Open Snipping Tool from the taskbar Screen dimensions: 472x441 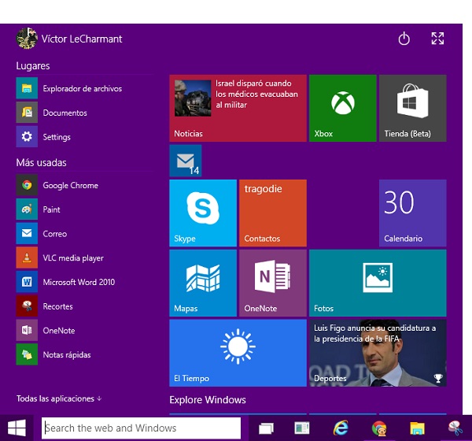point(455,428)
